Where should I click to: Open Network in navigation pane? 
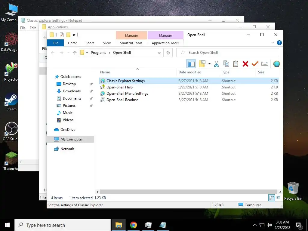pyautogui.click(x=67, y=149)
